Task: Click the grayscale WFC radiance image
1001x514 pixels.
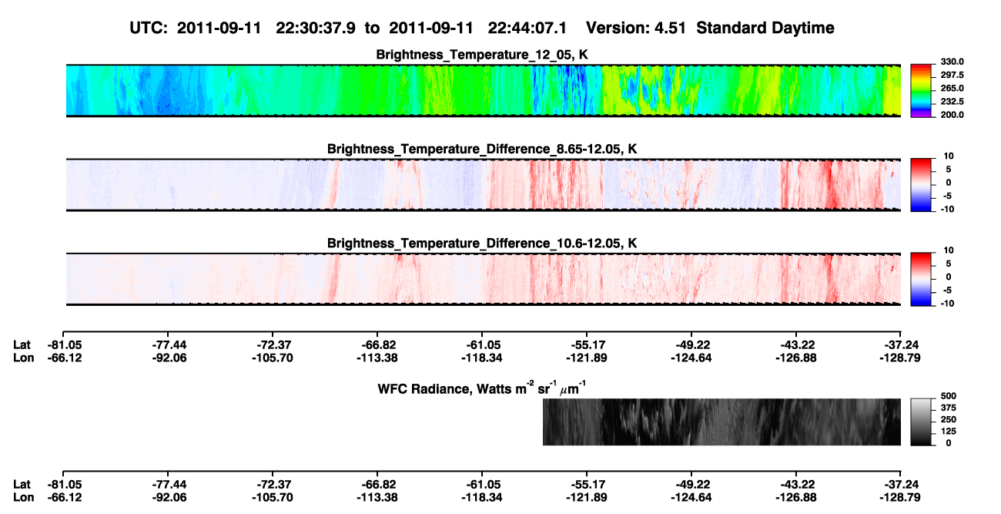Action: (x=721, y=422)
